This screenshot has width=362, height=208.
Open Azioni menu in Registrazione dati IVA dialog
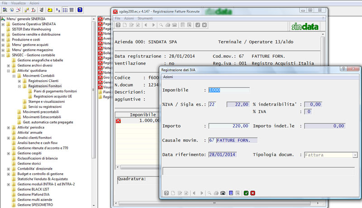pyautogui.click(x=168, y=77)
